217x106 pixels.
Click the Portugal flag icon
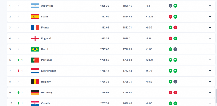[35, 60]
